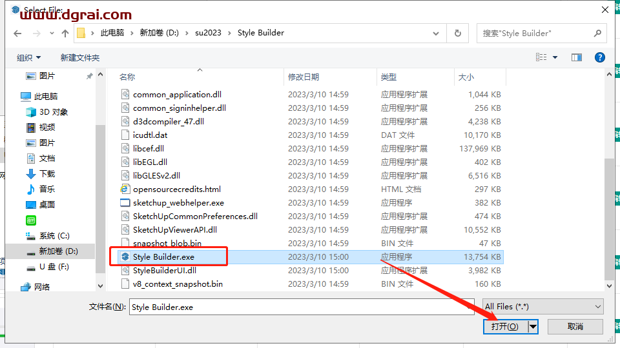Sort by the 类型 column header
Screen dimensions: 620x348
click(x=389, y=77)
